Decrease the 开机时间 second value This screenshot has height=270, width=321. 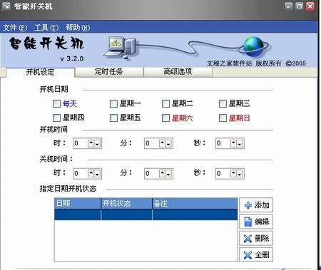(x=240, y=143)
